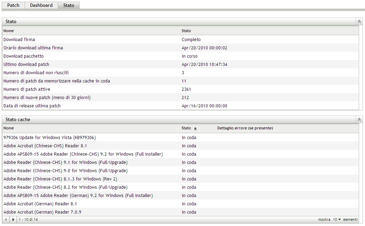Click Numero di download non riusciti label
This screenshot has height=226, width=365.
point(36,73)
